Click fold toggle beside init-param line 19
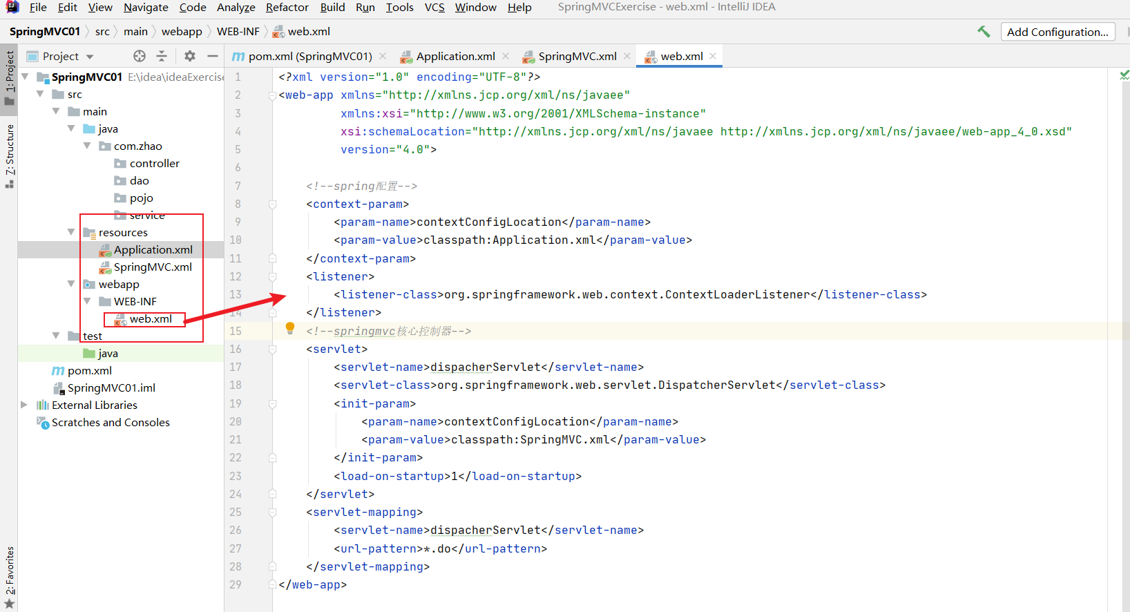This screenshot has width=1130, height=612. [273, 404]
